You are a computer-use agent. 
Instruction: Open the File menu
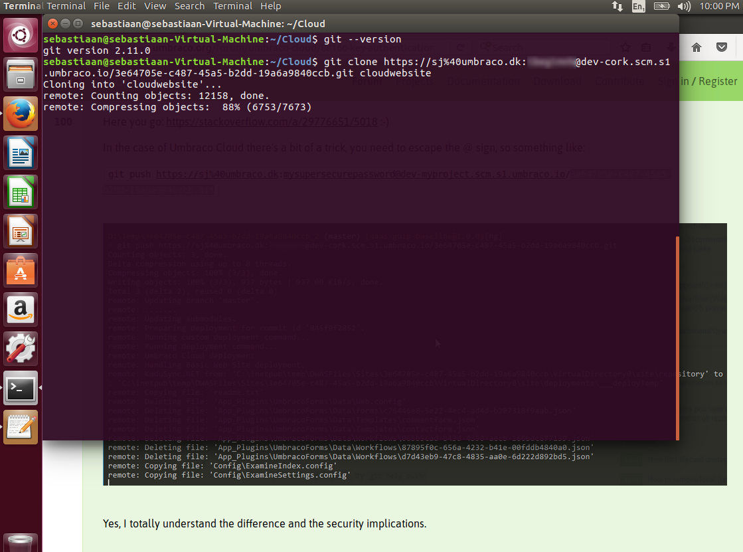[102, 6]
